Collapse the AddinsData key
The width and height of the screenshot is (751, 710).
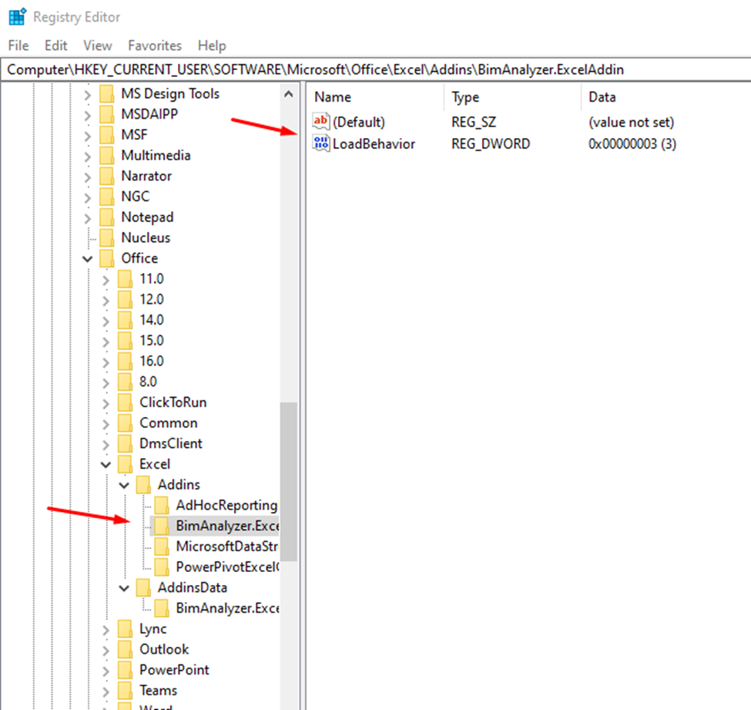coord(124,589)
